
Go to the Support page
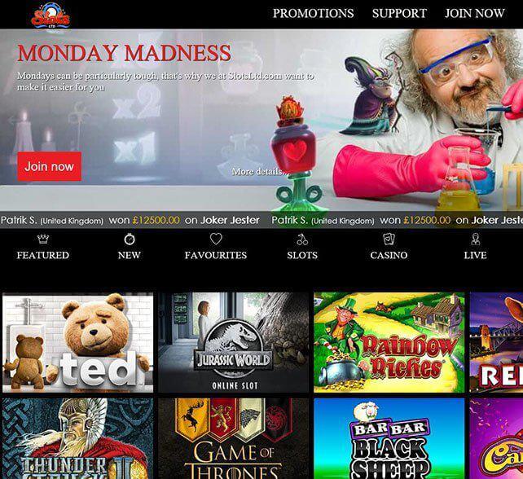click(x=399, y=13)
